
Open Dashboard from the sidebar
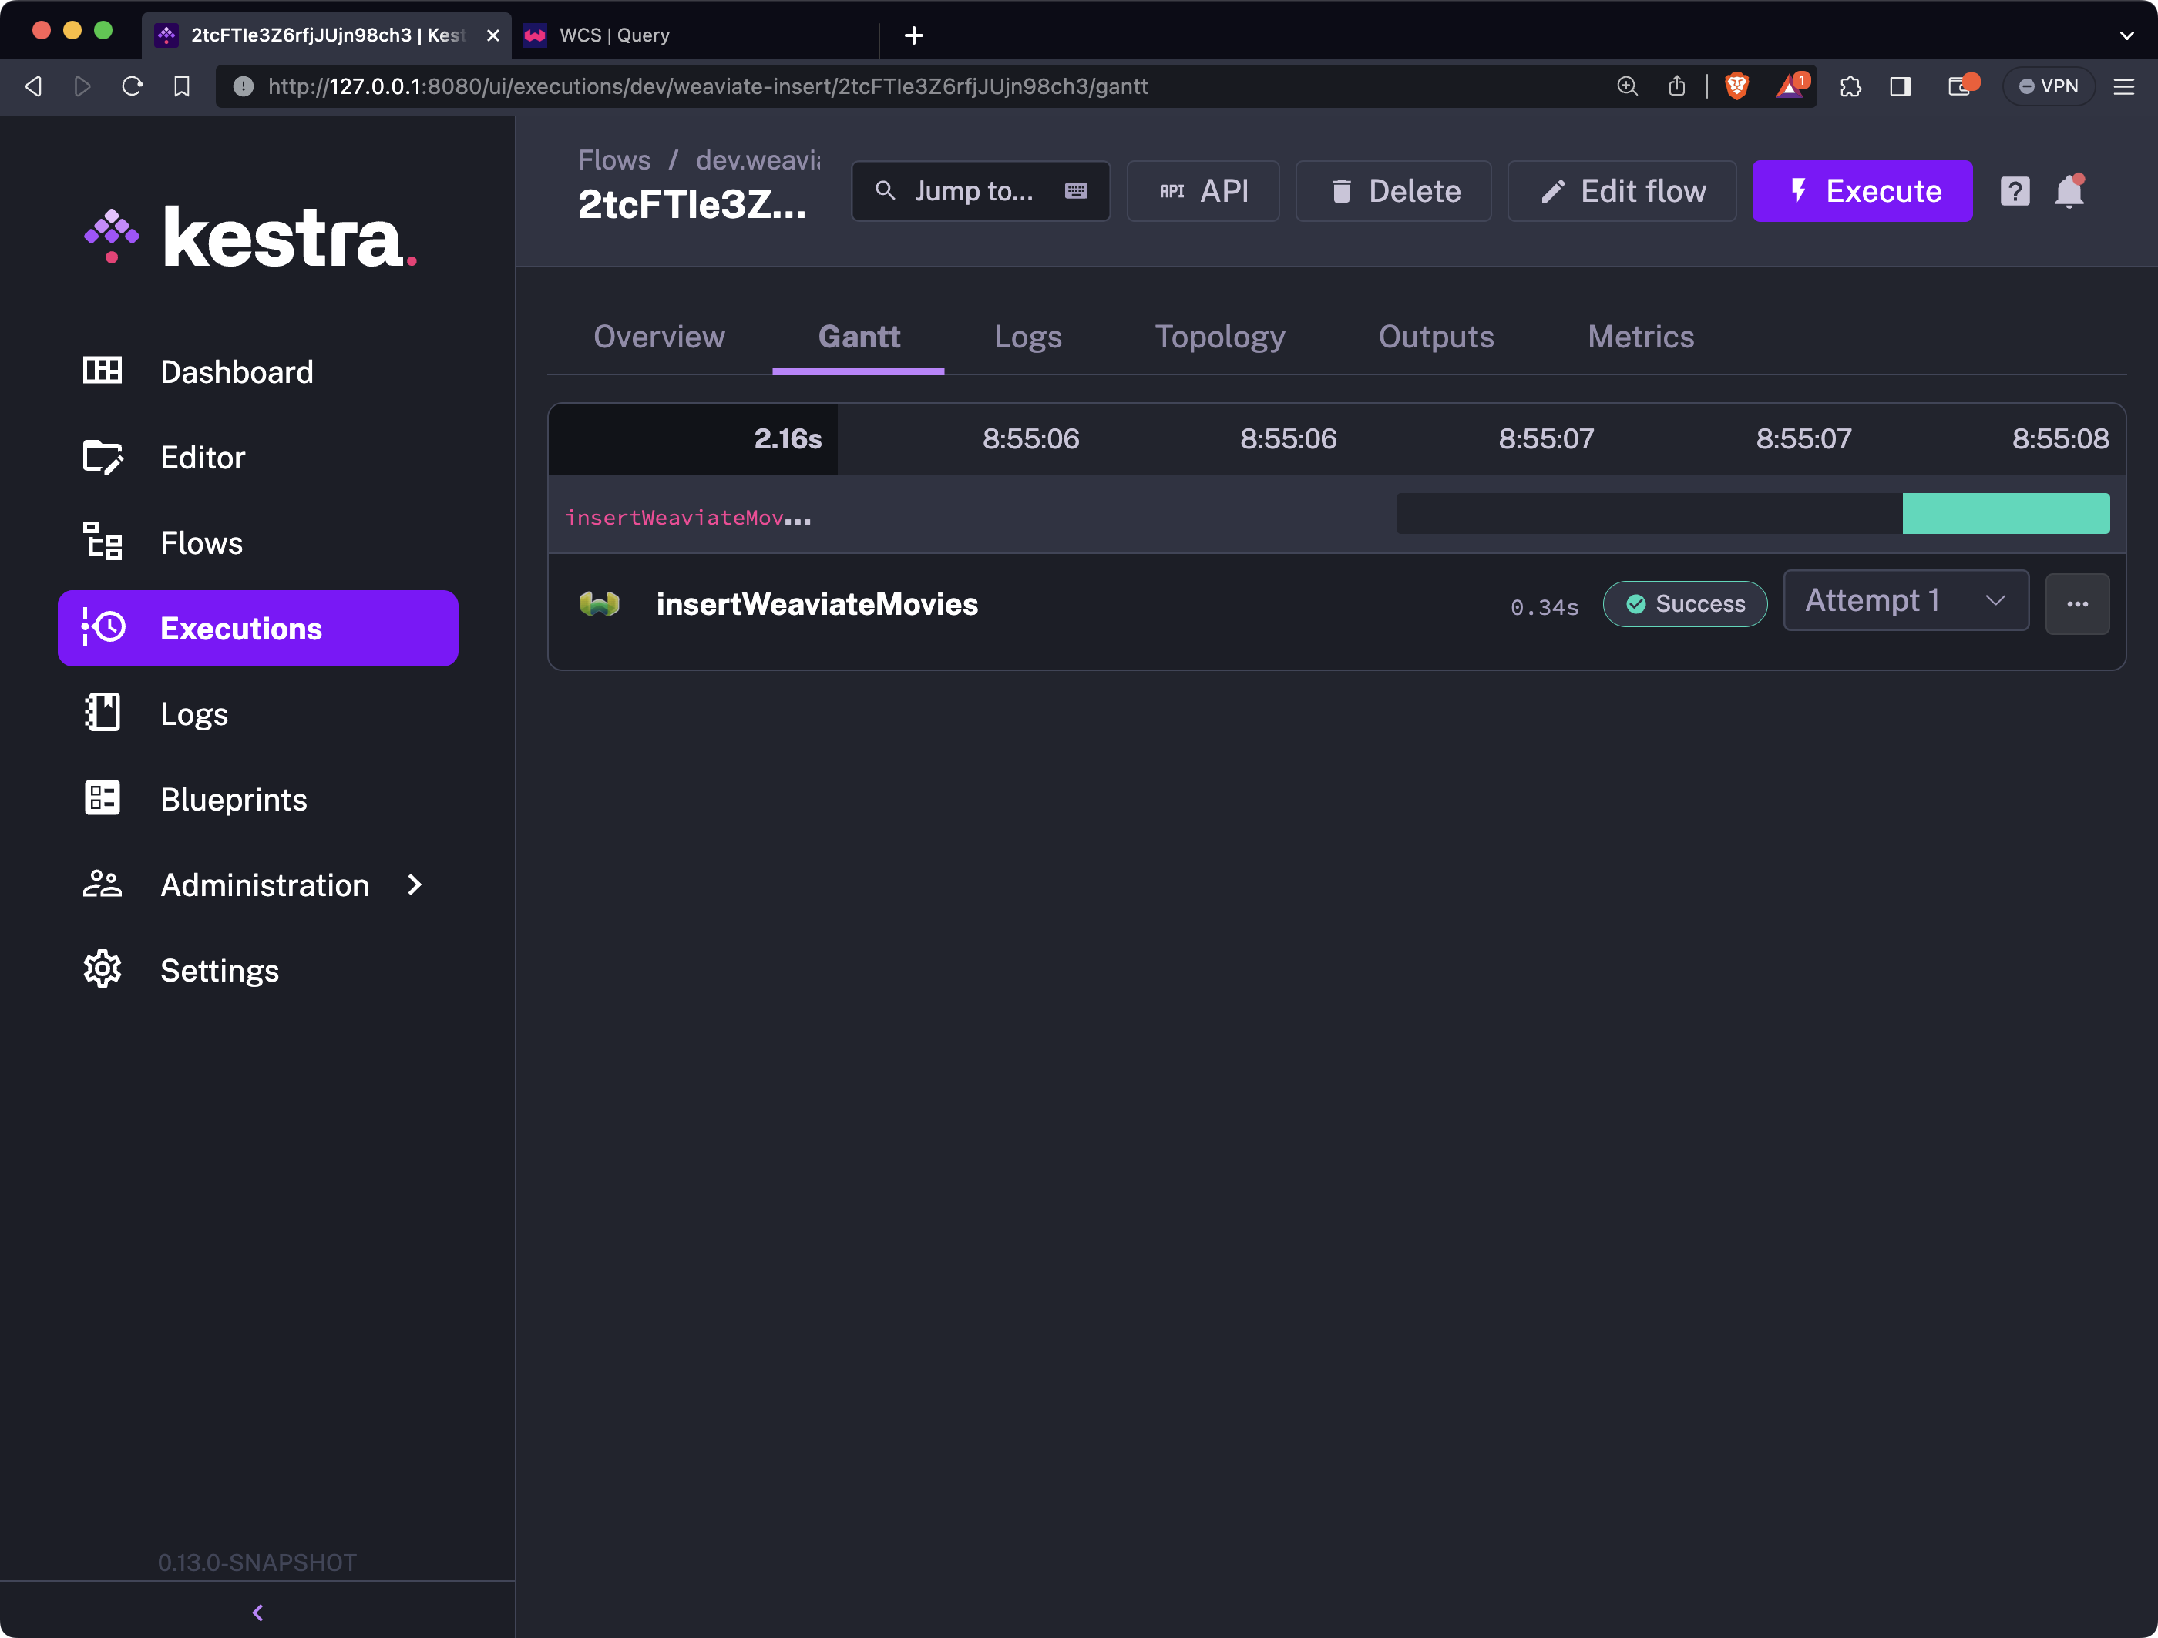tap(236, 371)
